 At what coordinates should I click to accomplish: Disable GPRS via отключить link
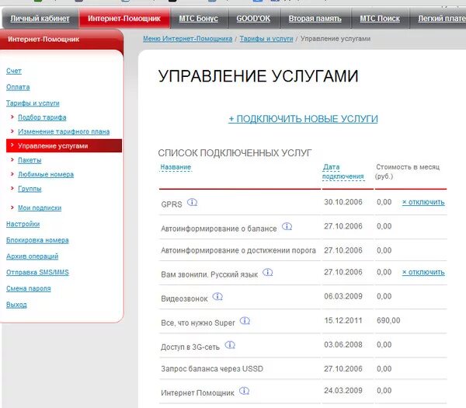click(x=423, y=202)
